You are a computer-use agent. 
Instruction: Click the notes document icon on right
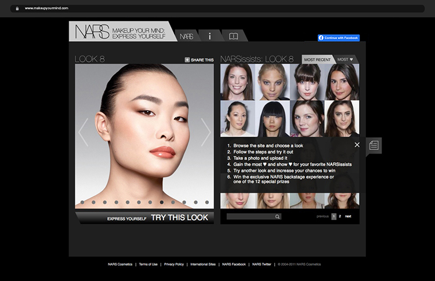tap(374, 145)
